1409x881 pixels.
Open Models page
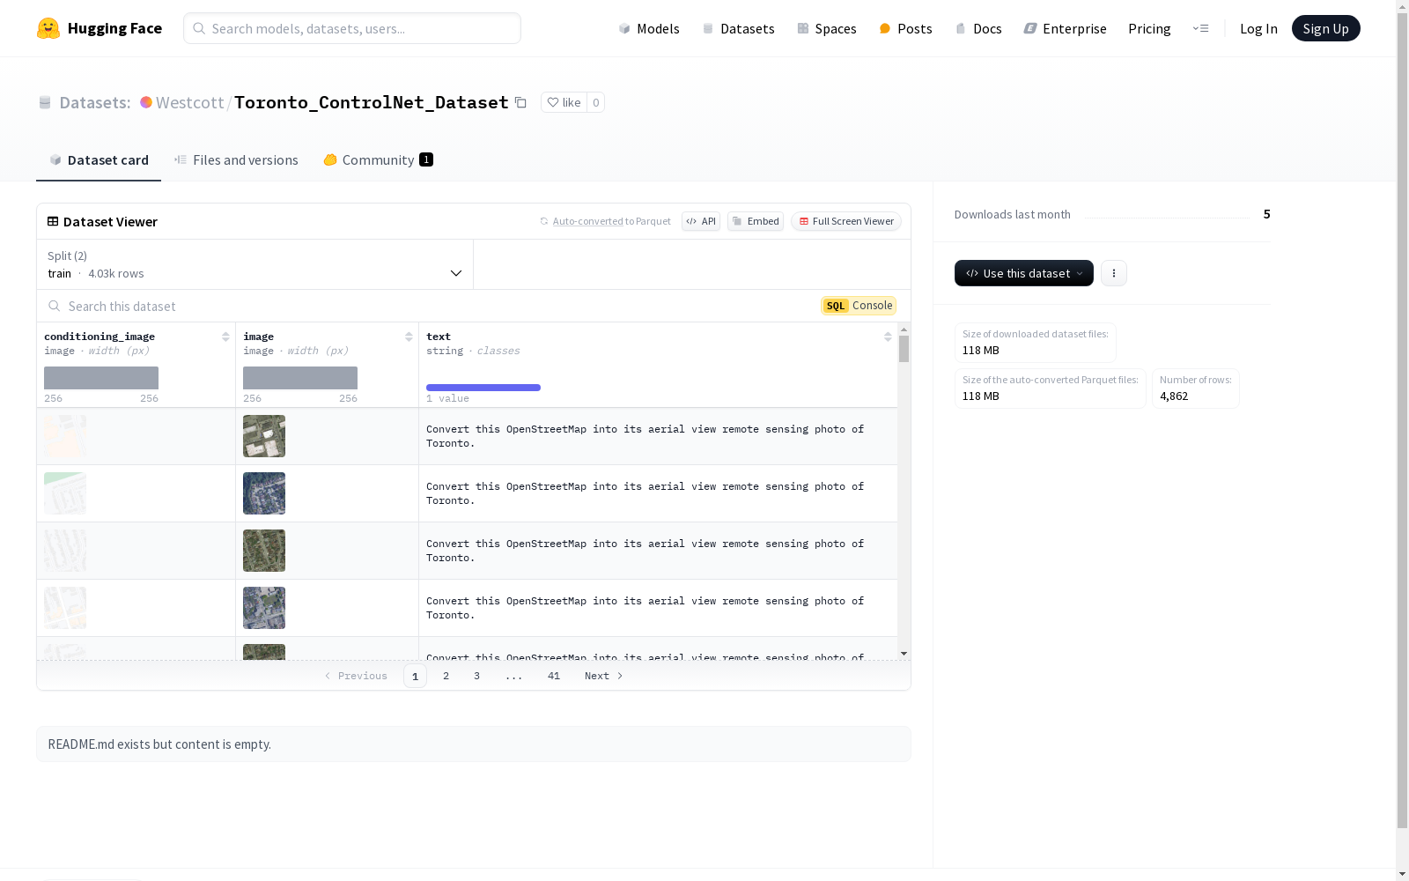649,28
